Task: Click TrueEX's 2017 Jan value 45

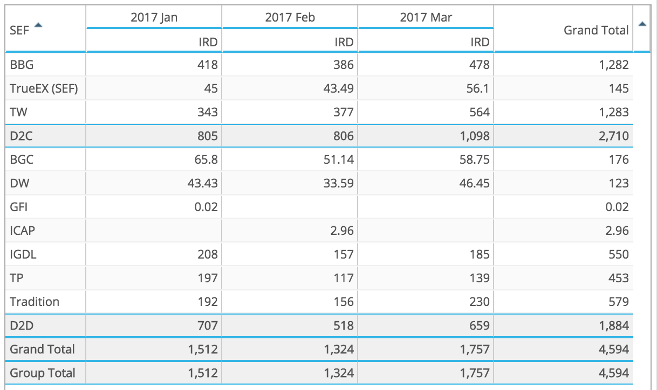Action: coord(211,88)
